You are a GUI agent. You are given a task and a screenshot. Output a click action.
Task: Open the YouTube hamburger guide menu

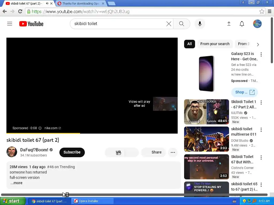(x=10, y=24)
